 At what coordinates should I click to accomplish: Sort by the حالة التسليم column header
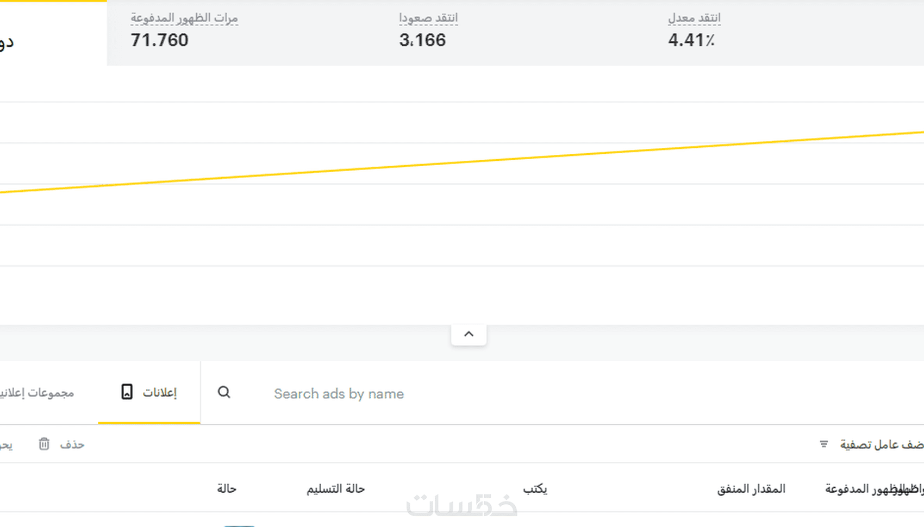pyautogui.click(x=335, y=488)
